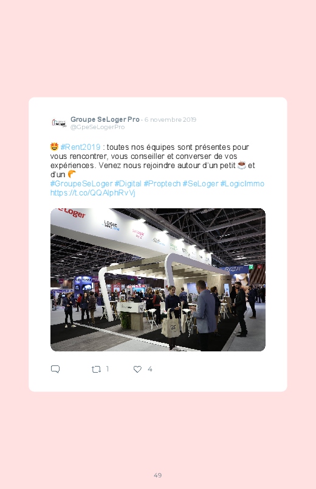This screenshot has height=489, width=316.
Task: Open the #Digital hashtag
Action: click(128, 184)
